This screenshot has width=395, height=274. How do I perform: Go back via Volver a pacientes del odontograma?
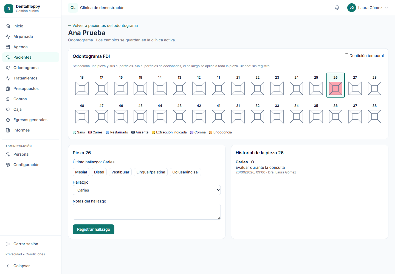pyautogui.click(x=103, y=25)
